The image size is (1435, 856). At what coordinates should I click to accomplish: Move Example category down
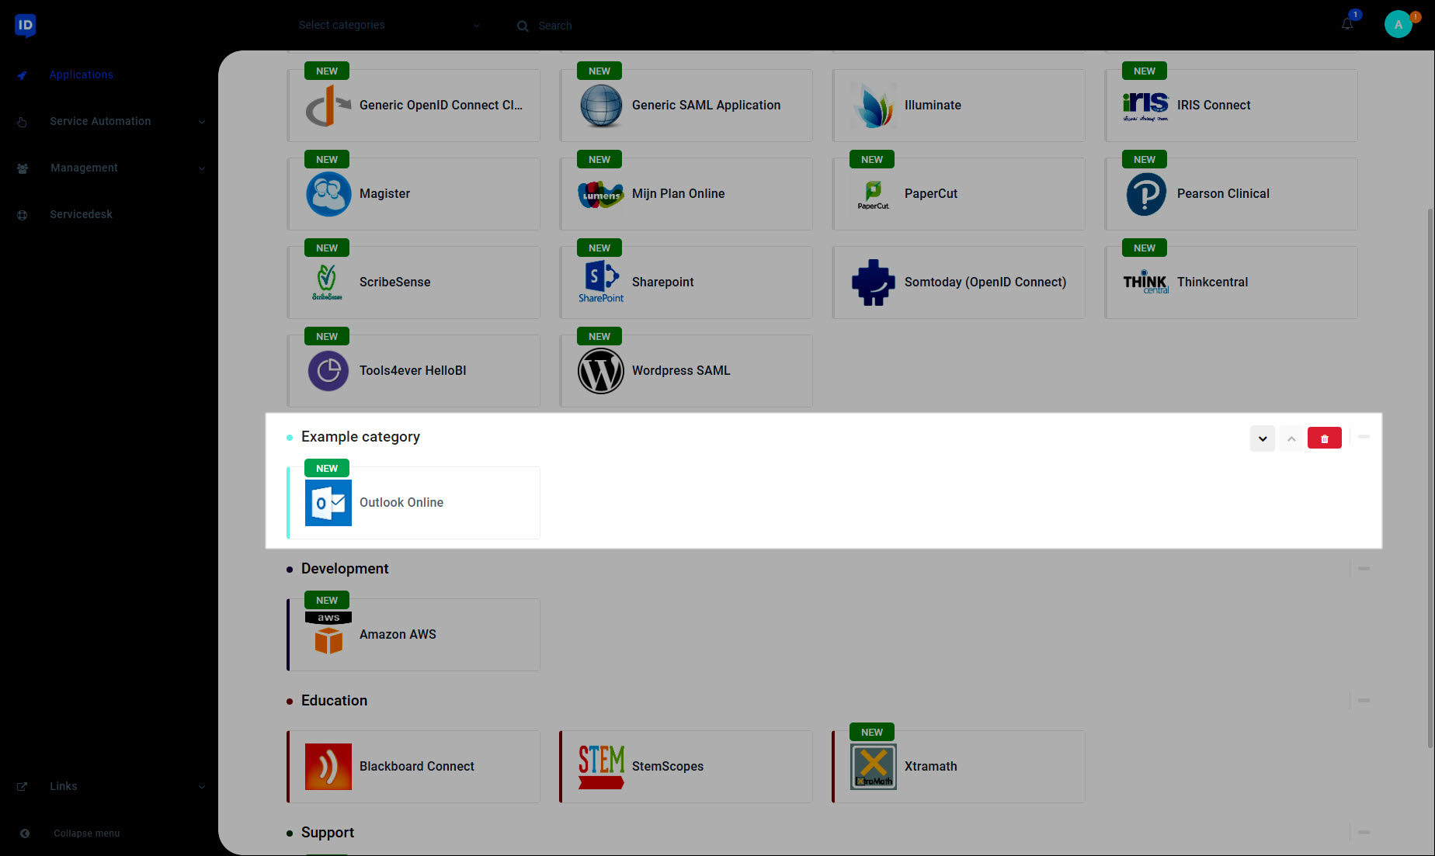click(1263, 438)
